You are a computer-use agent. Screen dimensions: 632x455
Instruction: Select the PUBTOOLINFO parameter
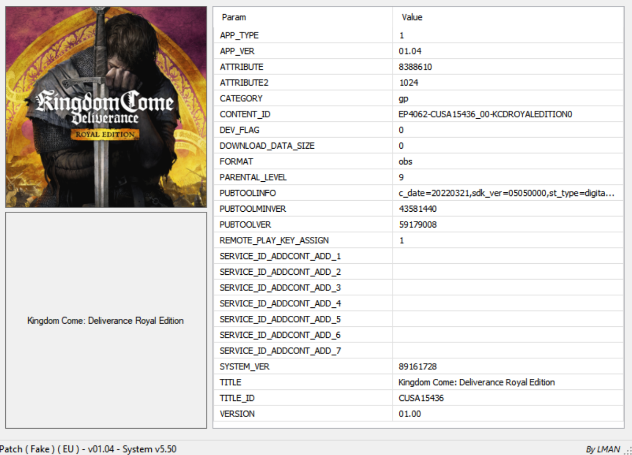tap(248, 193)
